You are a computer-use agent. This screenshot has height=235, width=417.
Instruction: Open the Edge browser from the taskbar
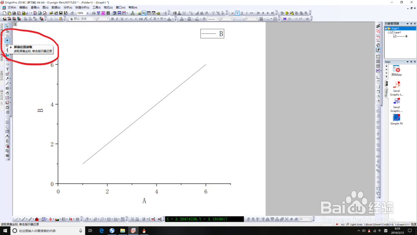[101, 230]
